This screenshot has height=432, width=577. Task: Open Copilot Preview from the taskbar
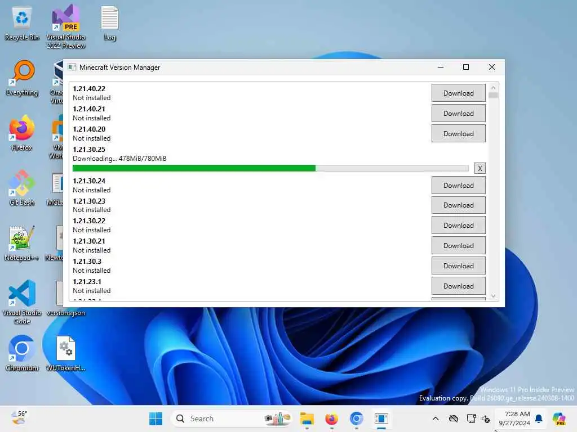click(x=559, y=418)
